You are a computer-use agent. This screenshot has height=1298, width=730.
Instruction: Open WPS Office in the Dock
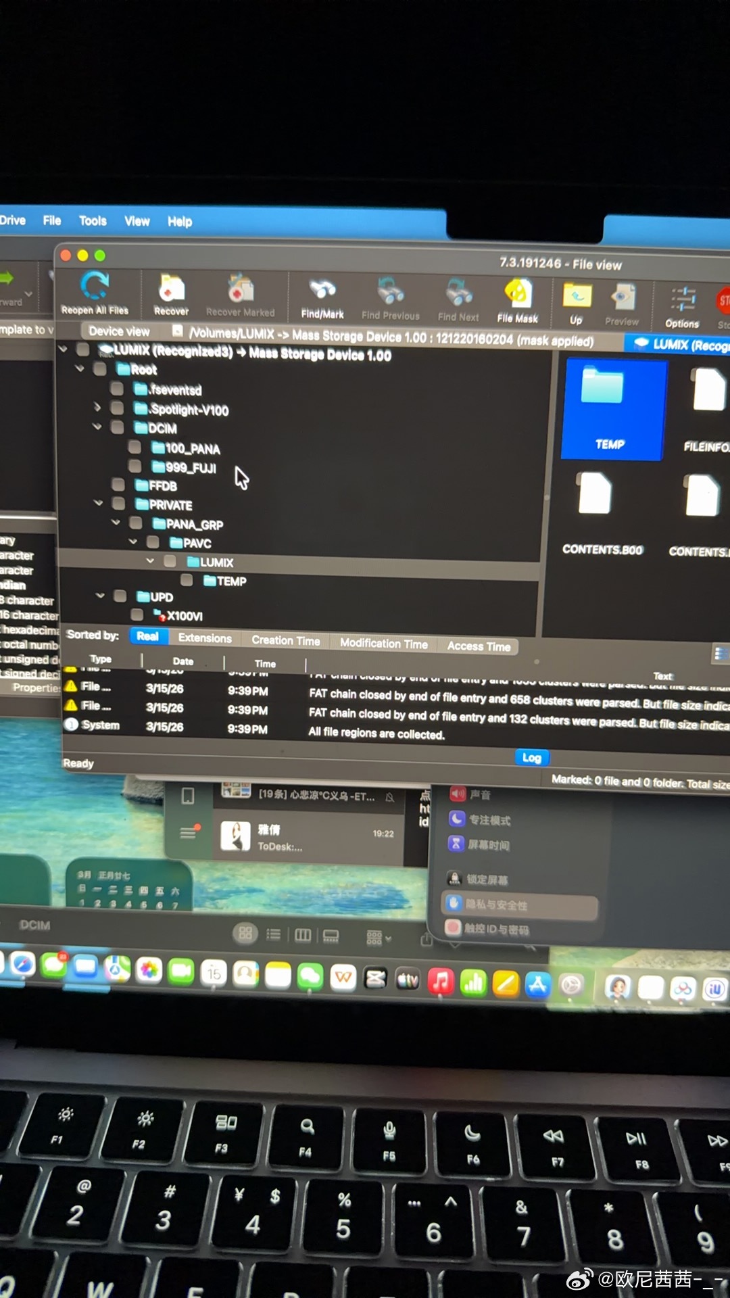point(343,978)
